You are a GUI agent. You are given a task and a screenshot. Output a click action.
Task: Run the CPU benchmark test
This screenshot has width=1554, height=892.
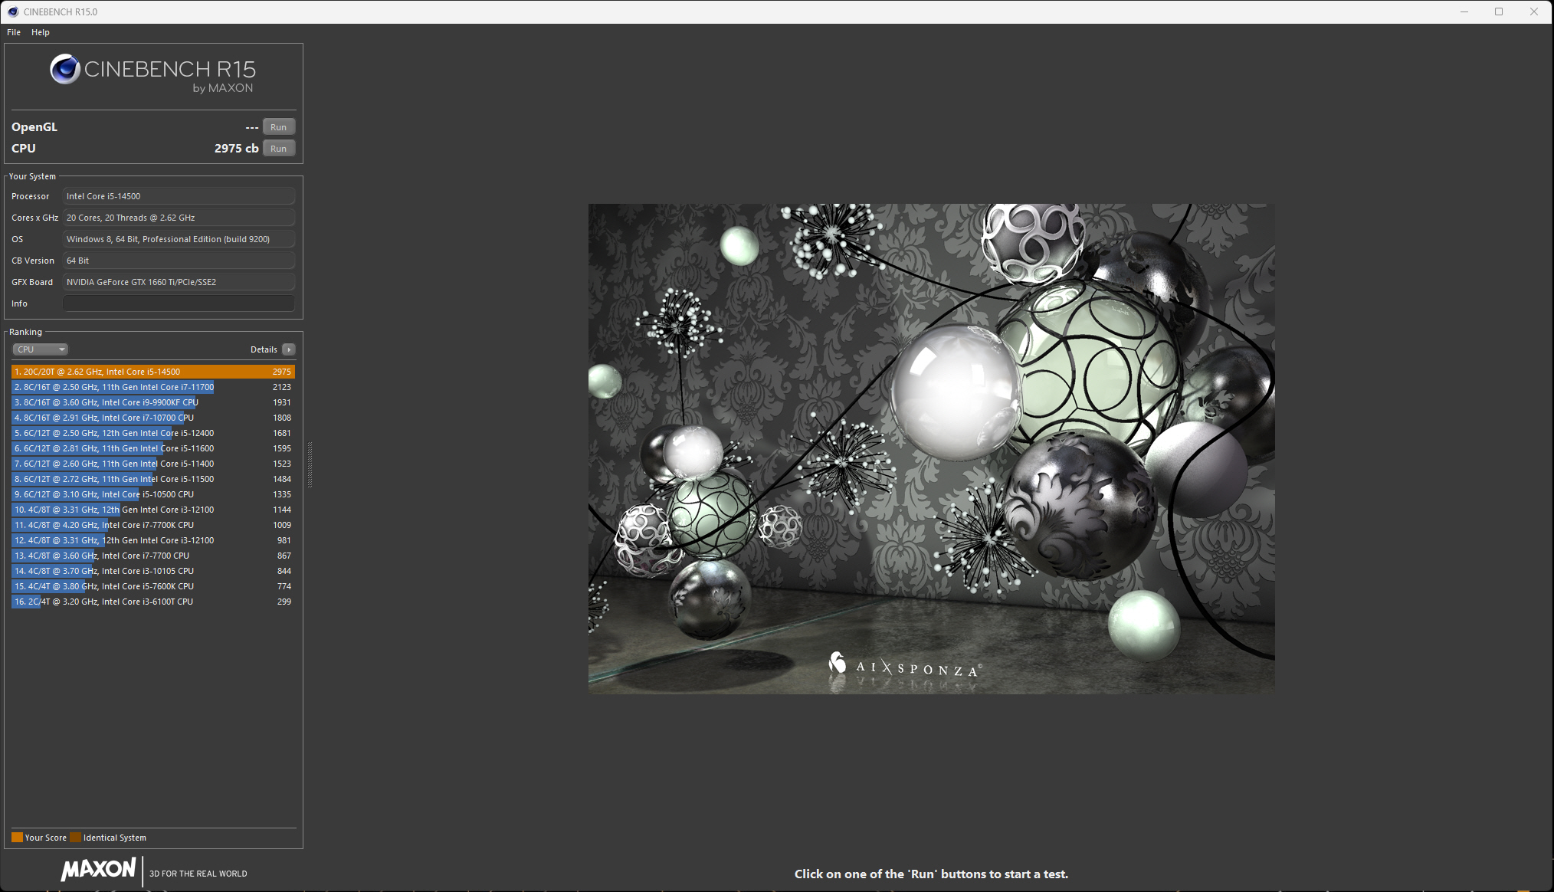click(278, 149)
